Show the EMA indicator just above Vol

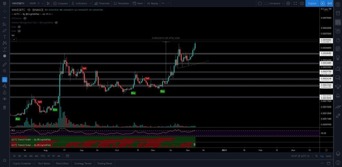[x=19, y=31]
